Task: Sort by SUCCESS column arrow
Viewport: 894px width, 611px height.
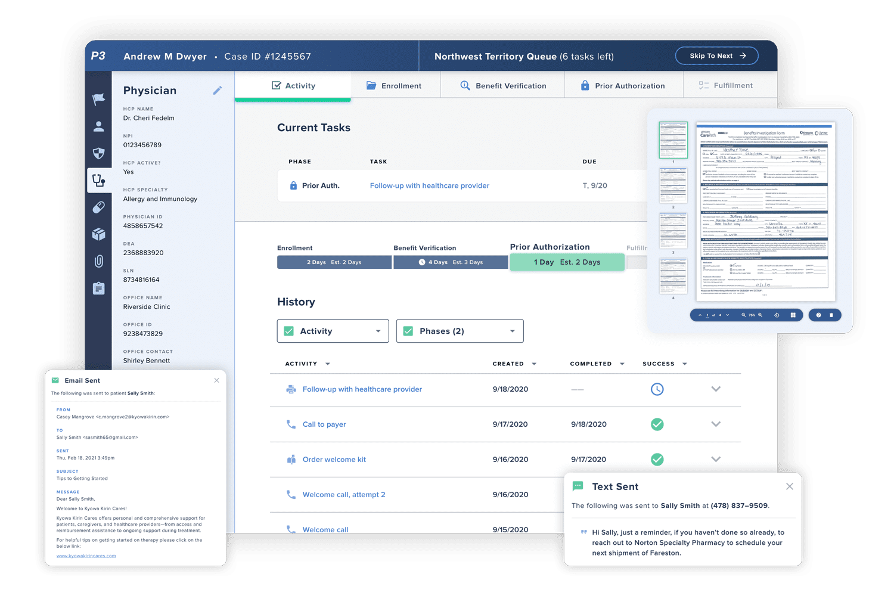Action: [685, 364]
